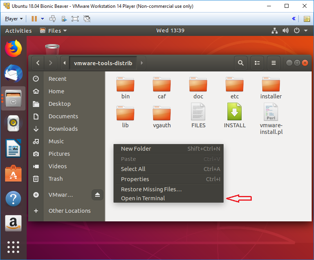Toggle Unity mode in VMware toolbar
Screen dimensions: 314x260
pos(87,19)
